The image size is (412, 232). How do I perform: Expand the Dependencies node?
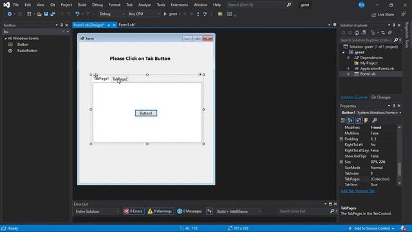pos(348,57)
